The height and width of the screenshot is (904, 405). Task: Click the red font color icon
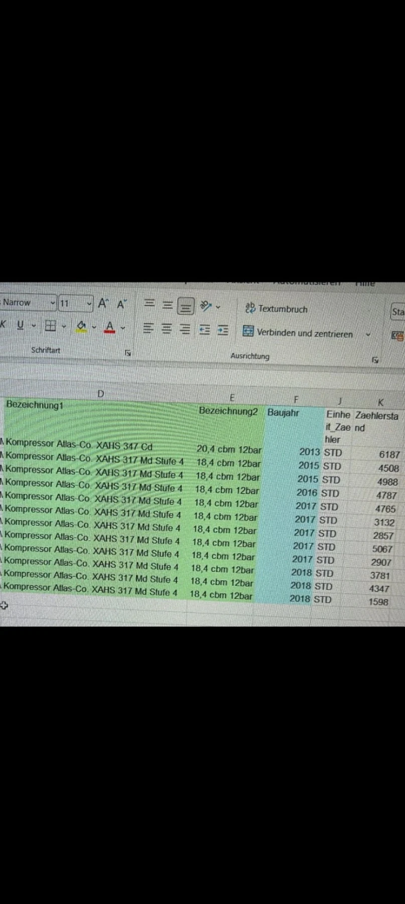(x=109, y=327)
